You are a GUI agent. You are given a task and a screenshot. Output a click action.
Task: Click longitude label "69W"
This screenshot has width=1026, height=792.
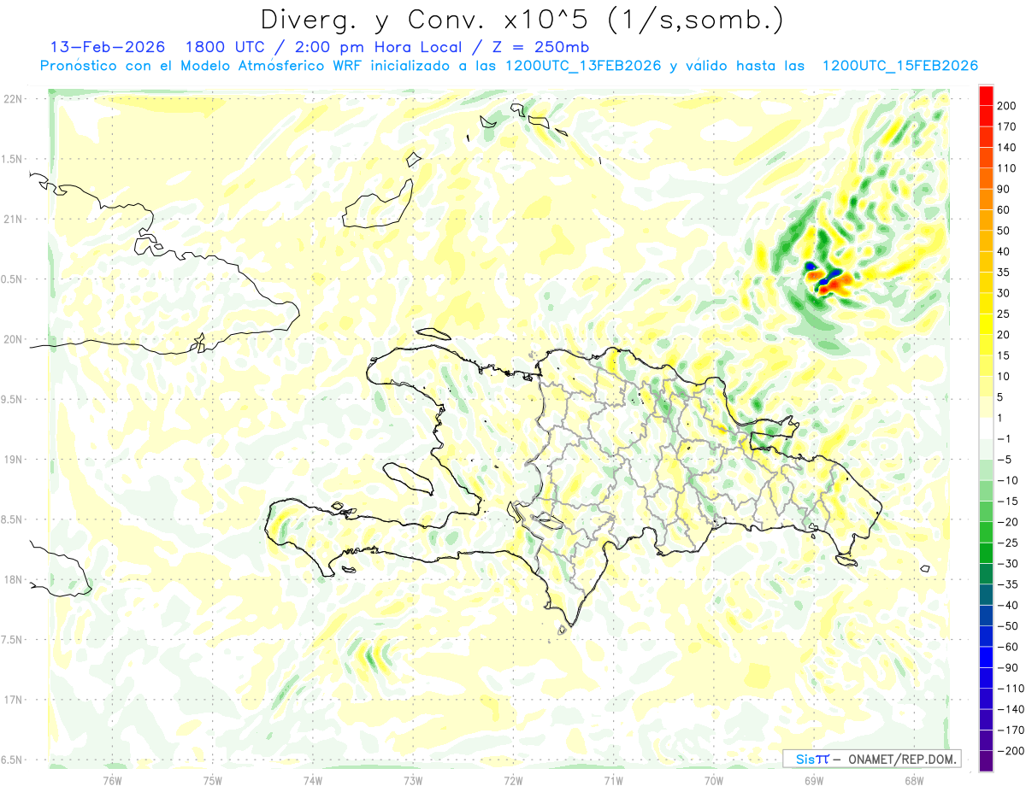click(813, 780)
